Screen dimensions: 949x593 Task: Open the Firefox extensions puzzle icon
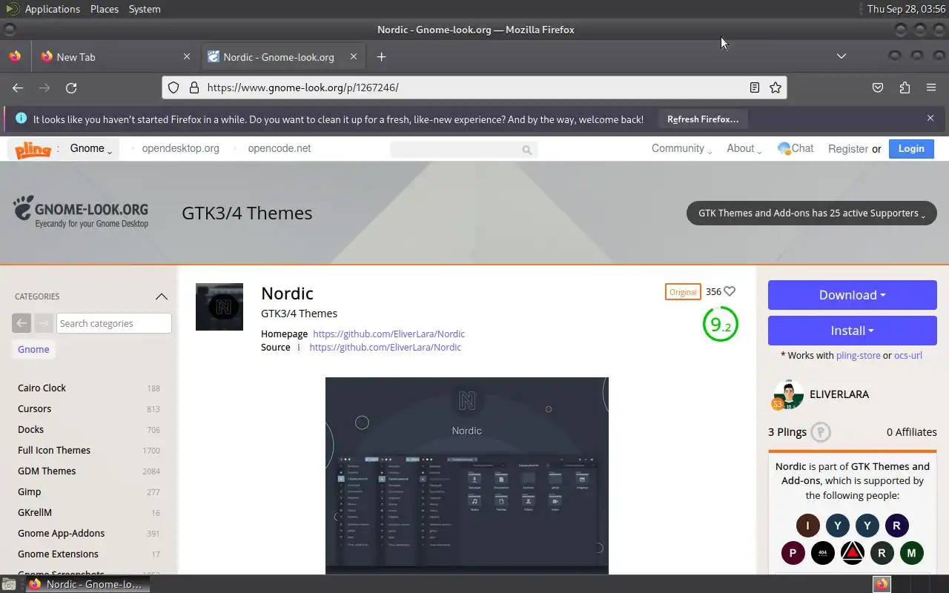click(905, 87)
